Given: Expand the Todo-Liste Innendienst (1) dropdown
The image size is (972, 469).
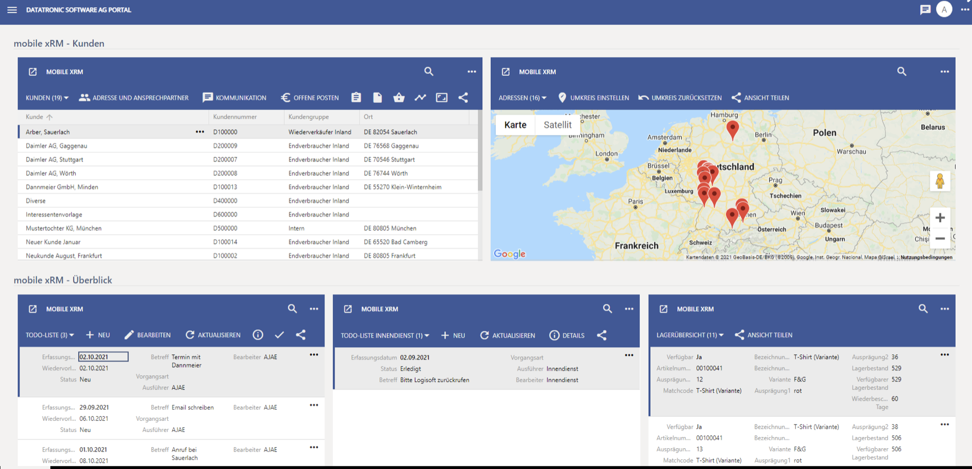Looking at the screenshot, I should pos(385,335).
